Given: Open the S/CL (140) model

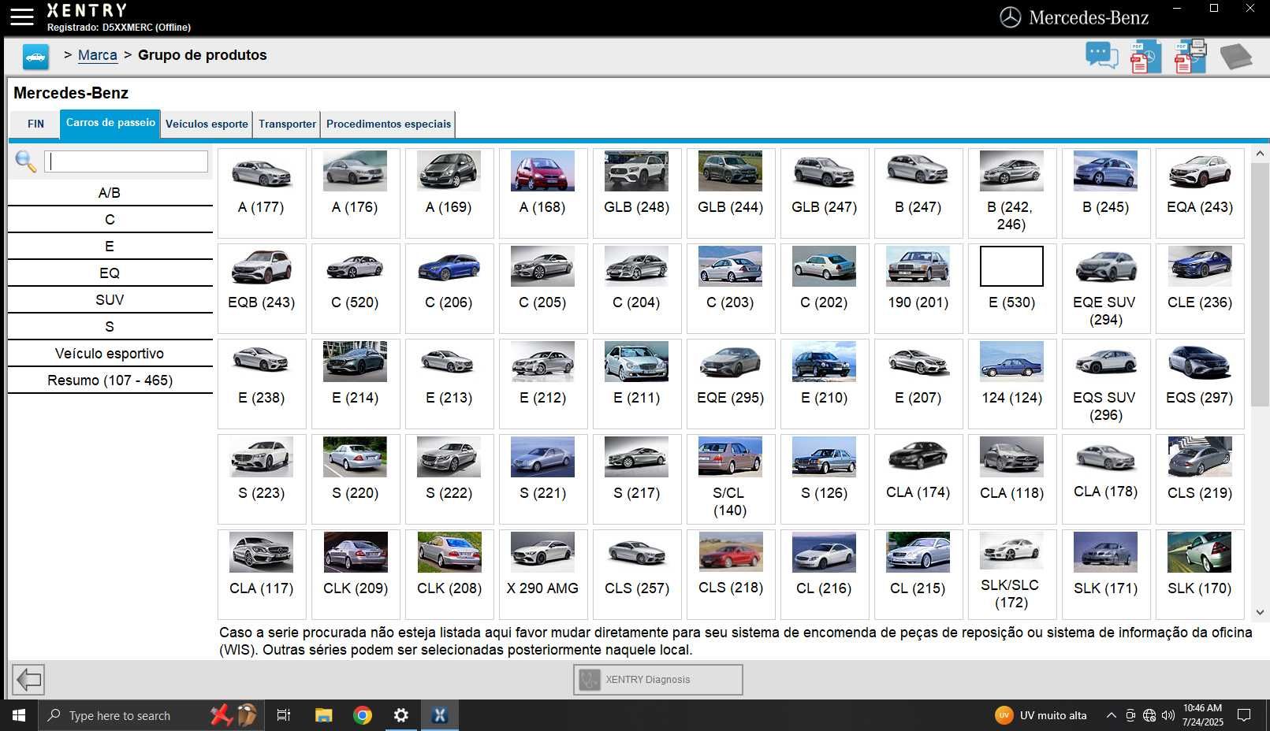Looking at the screenshot, I should click(730, 479).
